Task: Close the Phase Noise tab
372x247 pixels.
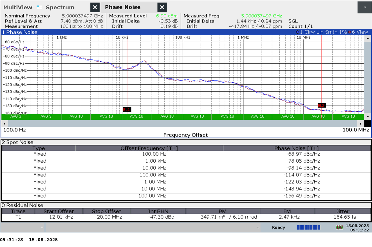Action: pyautogui.click(x=162, y=8)
